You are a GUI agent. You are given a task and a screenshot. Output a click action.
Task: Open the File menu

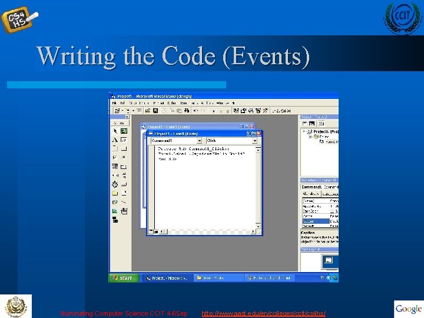coord(115,103)
